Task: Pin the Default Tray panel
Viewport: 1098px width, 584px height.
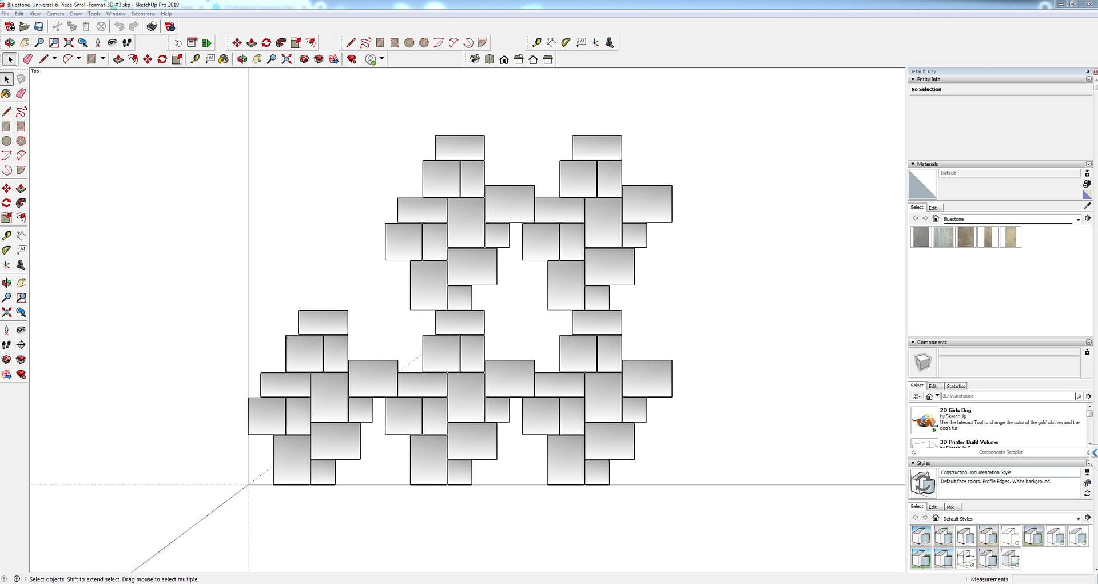Action: tap(1087, 71)
